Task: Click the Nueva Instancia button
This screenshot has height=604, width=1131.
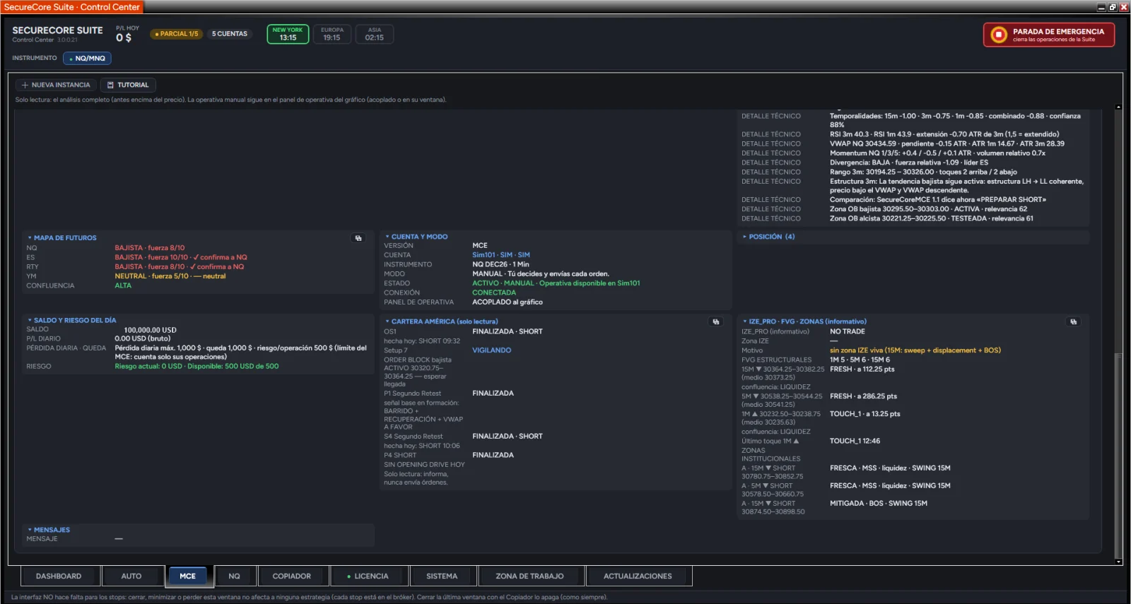Action: 56,85
